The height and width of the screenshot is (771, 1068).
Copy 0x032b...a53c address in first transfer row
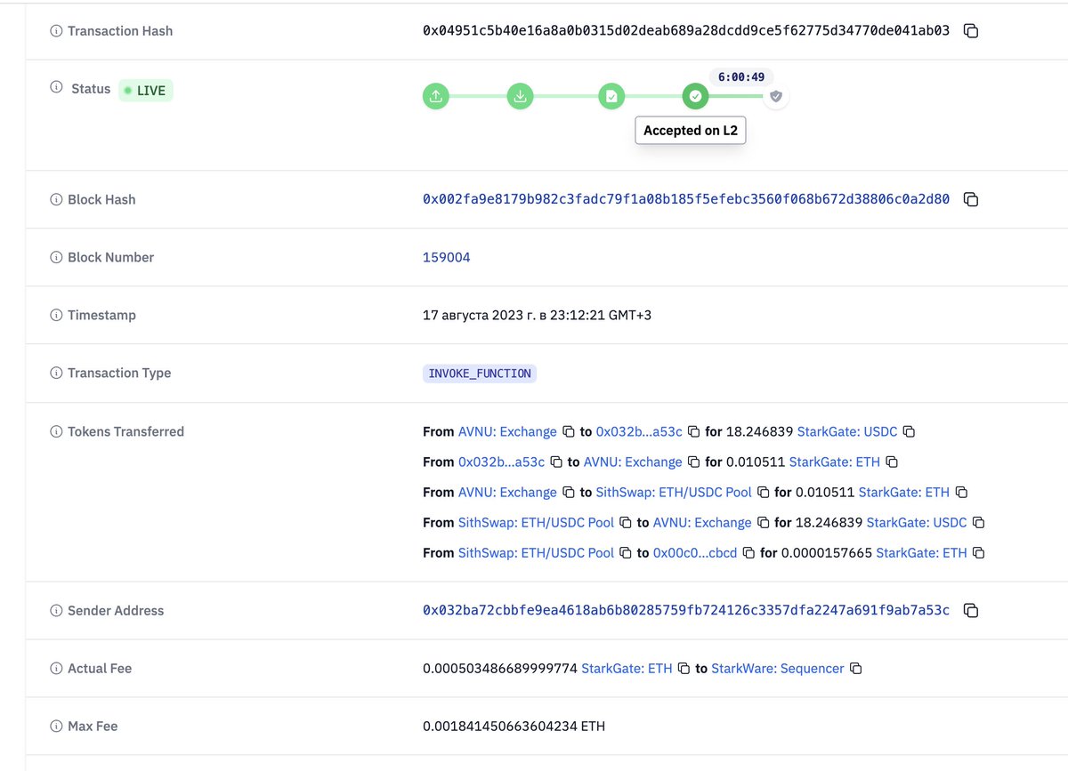pyautogui.click(x=693, y=432)
